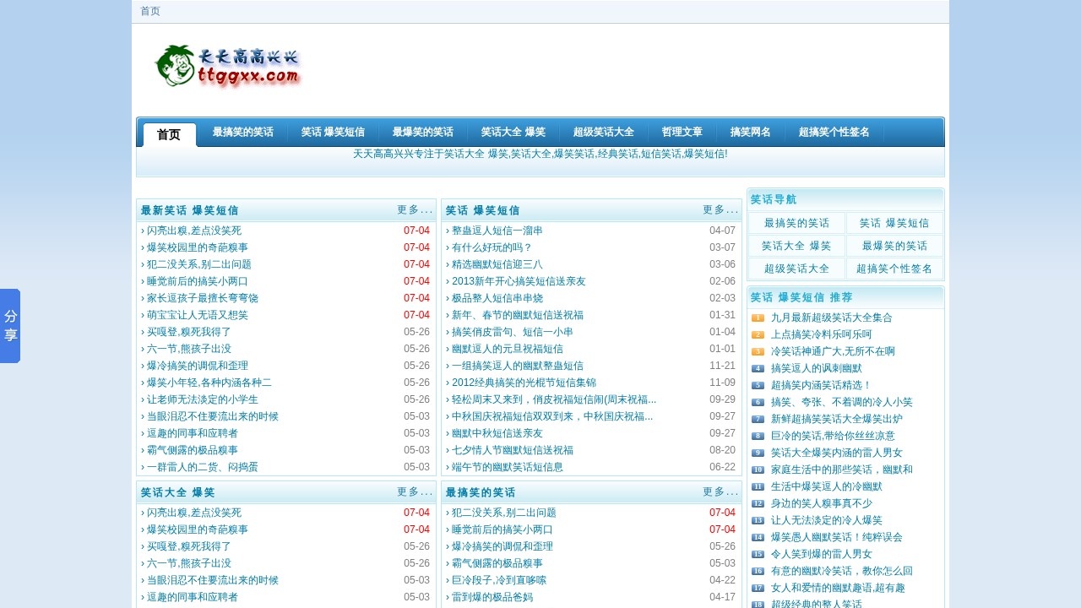The height and width of the screenshot is (608, 1081).
Task: Open the 搞笑网名 menu item
Action: point(750,133)
